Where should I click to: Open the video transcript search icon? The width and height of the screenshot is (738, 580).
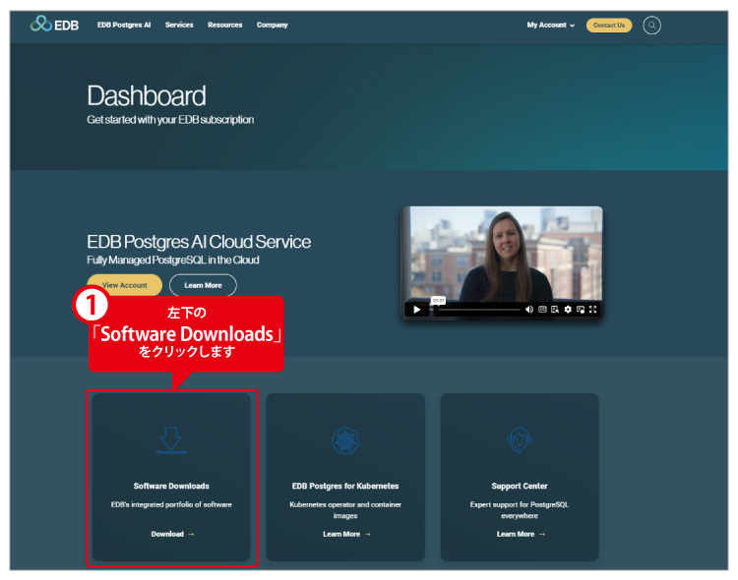tap(555, 309)
